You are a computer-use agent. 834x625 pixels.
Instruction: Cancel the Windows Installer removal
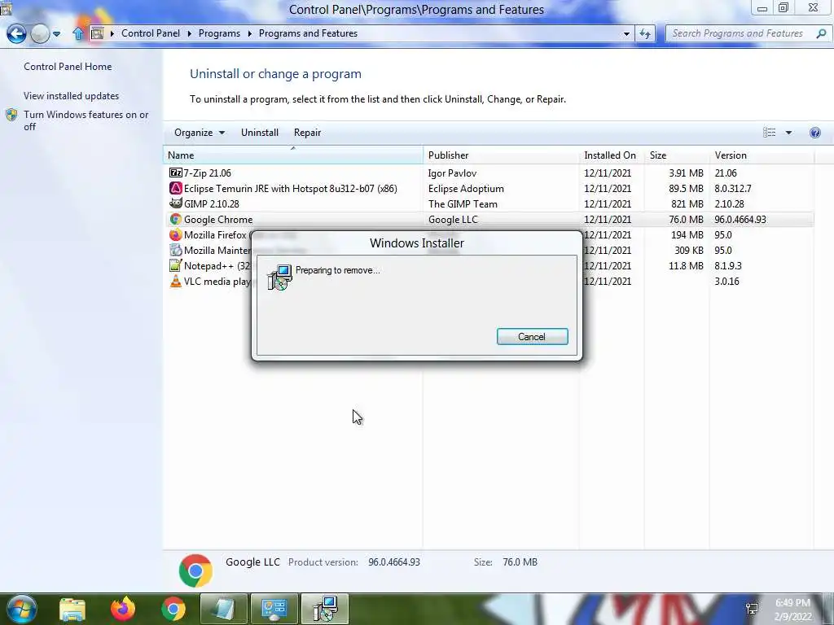point(533,336)
